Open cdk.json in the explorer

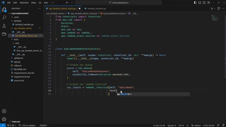[26, 66]
